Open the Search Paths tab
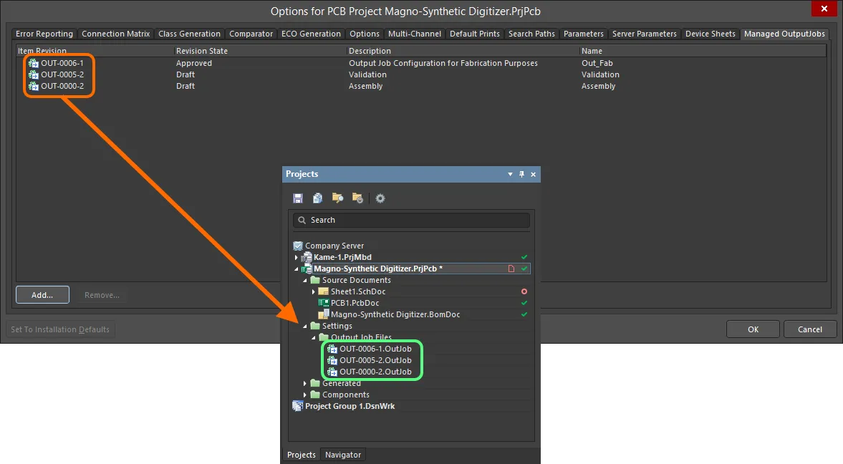 tap(531, 34)
